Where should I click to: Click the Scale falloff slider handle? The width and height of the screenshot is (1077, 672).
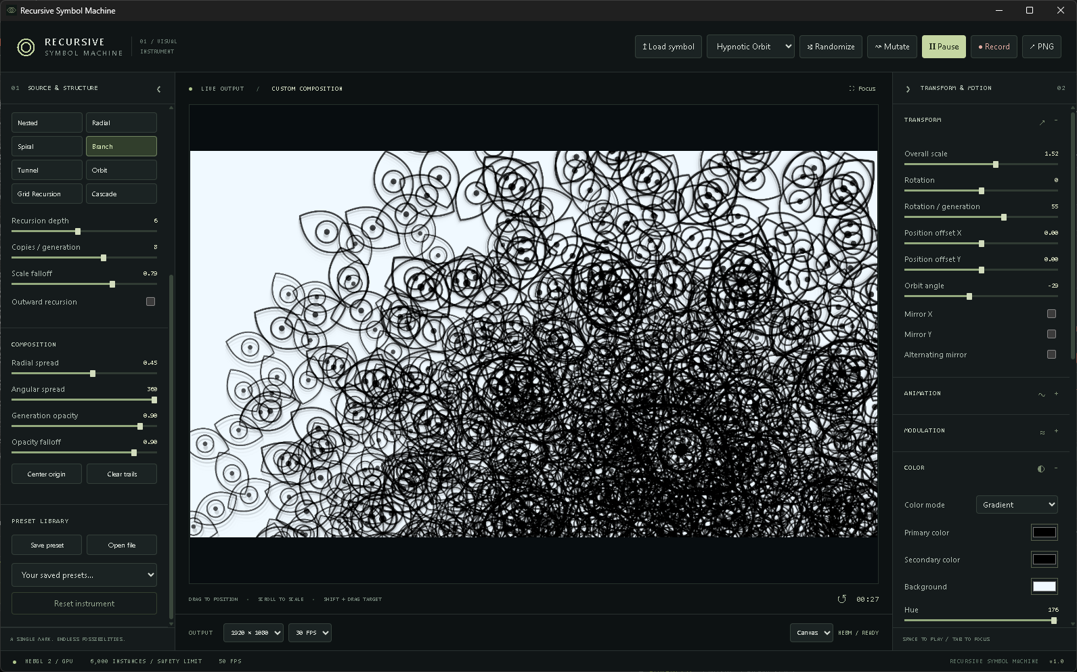[x=112, y=284]
